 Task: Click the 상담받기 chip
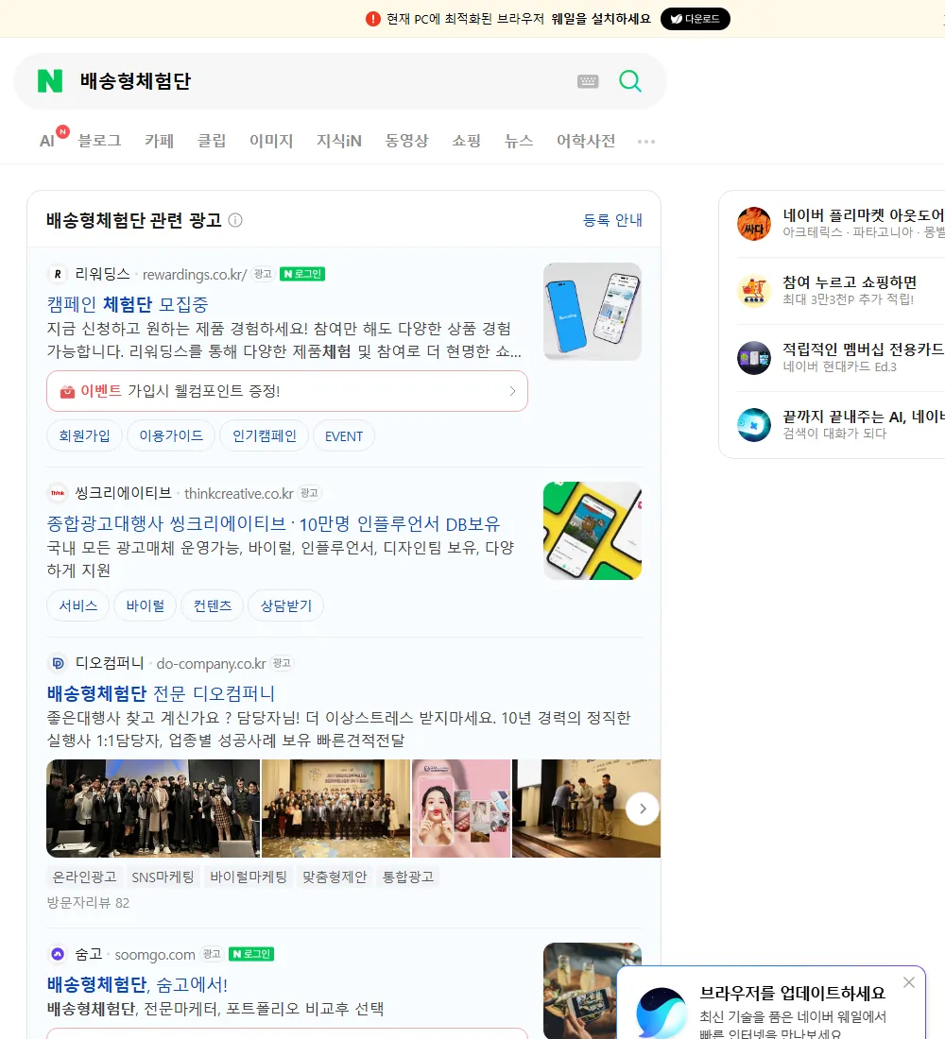tap(285, 605)
